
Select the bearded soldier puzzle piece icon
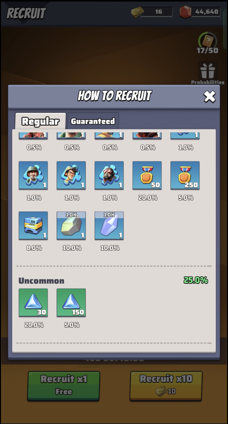point(33,175)
